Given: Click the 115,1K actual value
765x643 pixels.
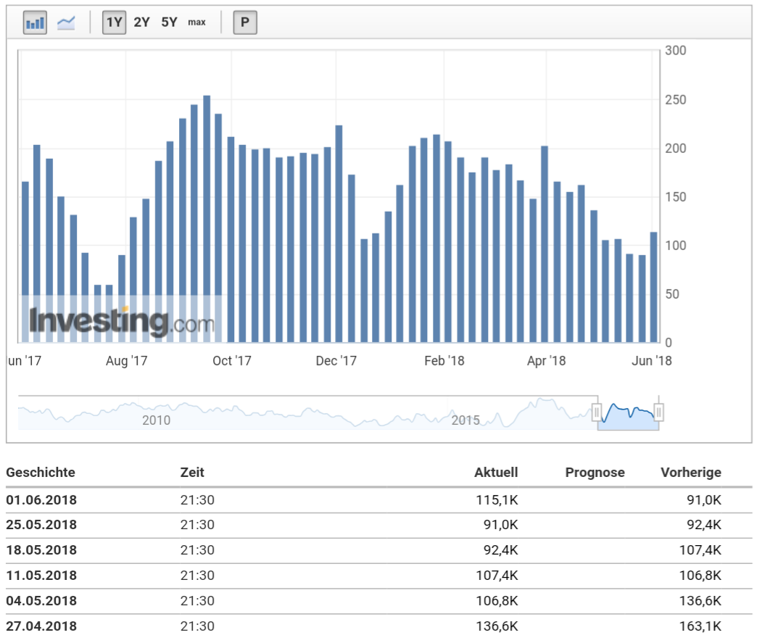Looking at the screenshot, I should coord(497,500).
